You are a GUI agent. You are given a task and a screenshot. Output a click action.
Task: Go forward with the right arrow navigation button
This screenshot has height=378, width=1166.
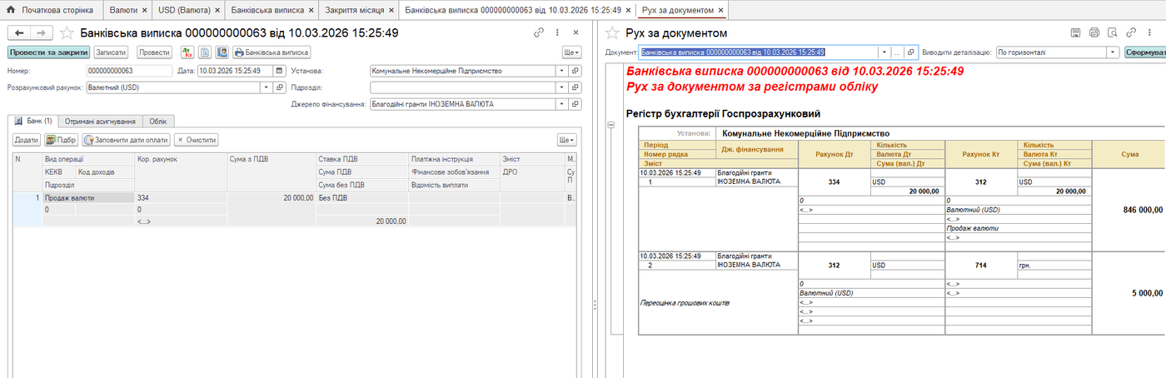(x=42, y=32)
